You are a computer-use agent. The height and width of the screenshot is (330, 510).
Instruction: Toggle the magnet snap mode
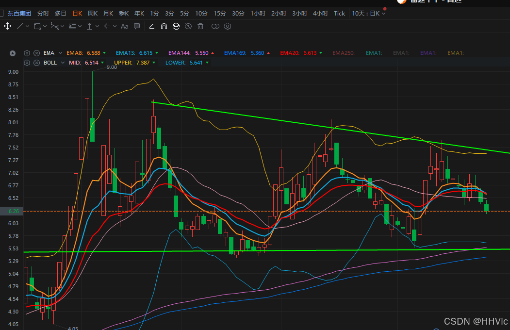(x=164, y=26)
